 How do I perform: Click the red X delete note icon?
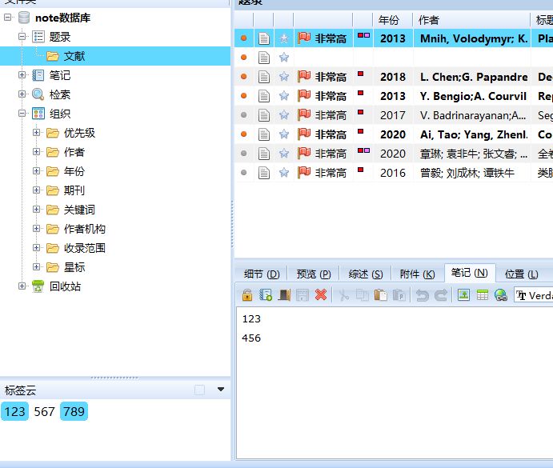click(x=321, y=295)
